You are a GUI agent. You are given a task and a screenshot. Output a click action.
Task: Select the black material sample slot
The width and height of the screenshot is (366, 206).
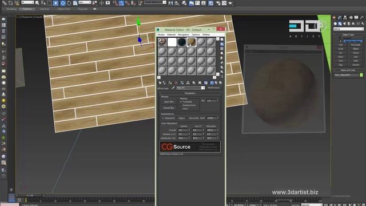point(182,42)
